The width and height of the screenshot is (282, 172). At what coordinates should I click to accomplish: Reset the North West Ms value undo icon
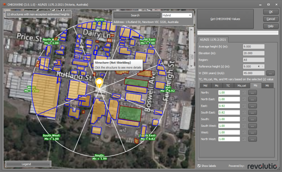point(244,139)
